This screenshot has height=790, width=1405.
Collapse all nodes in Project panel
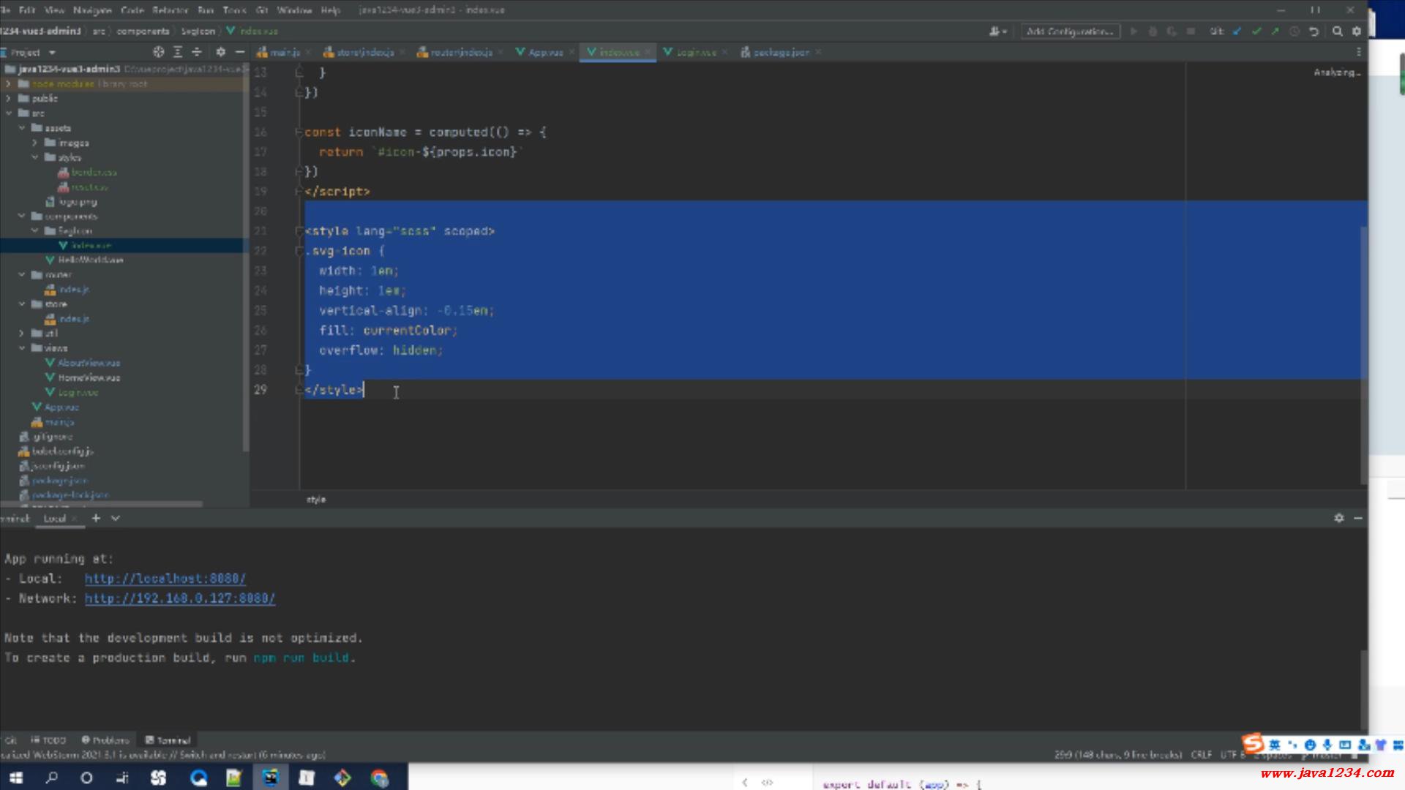point(197,52)
